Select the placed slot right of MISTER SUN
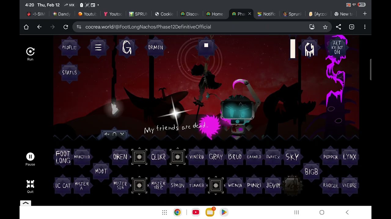This screenshot has height=219, width=391. pos(139,185)
